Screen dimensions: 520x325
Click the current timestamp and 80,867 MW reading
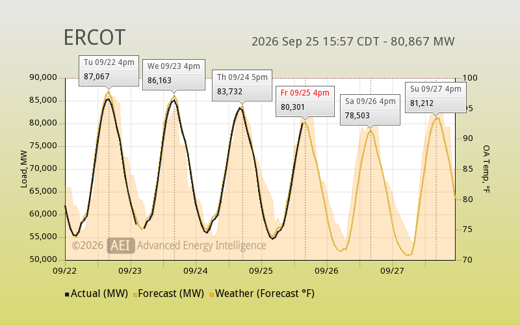point(353,42)
